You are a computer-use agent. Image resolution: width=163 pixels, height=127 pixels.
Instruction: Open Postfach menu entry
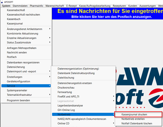[26, 57]
